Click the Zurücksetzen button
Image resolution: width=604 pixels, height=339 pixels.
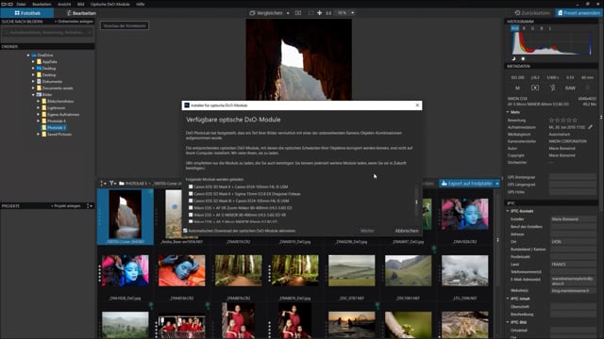[x=532, y=12]
